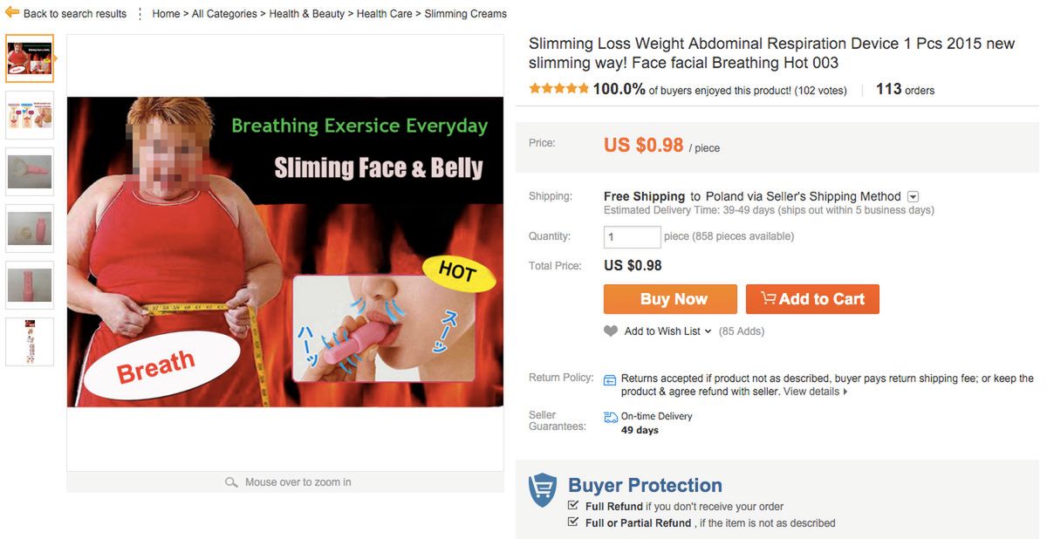This screenshot has height=539, width=1047.
Task: Toggle the Full or Partial Refund checkmark
Action: click(573, 522)
